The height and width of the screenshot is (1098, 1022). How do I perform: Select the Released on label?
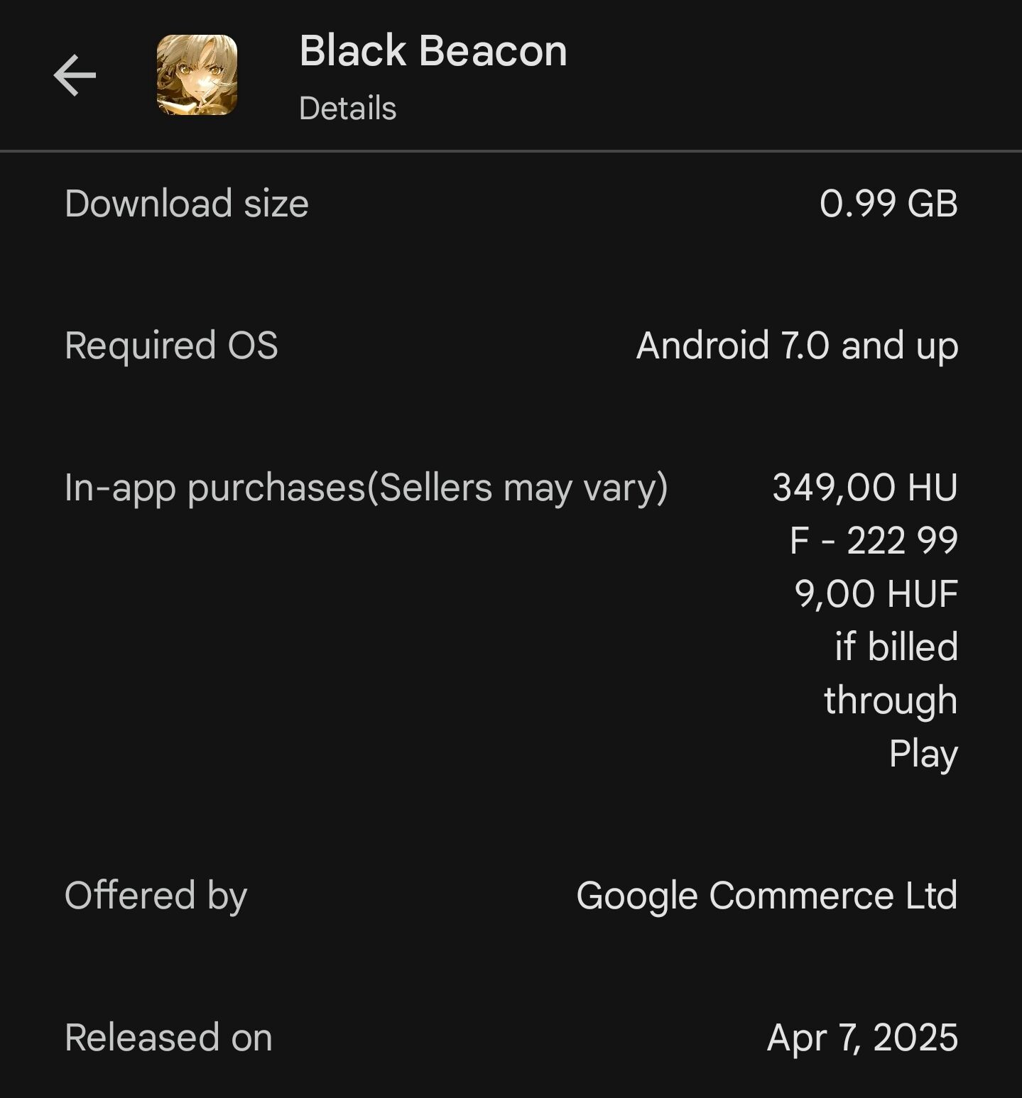pyautogui.click(x=168, y=1038)
